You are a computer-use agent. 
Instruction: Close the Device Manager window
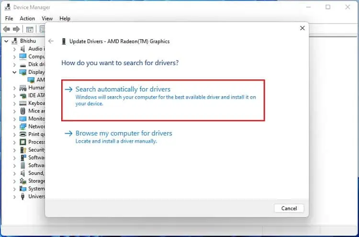pyautogui.click(x=348, y=7)
